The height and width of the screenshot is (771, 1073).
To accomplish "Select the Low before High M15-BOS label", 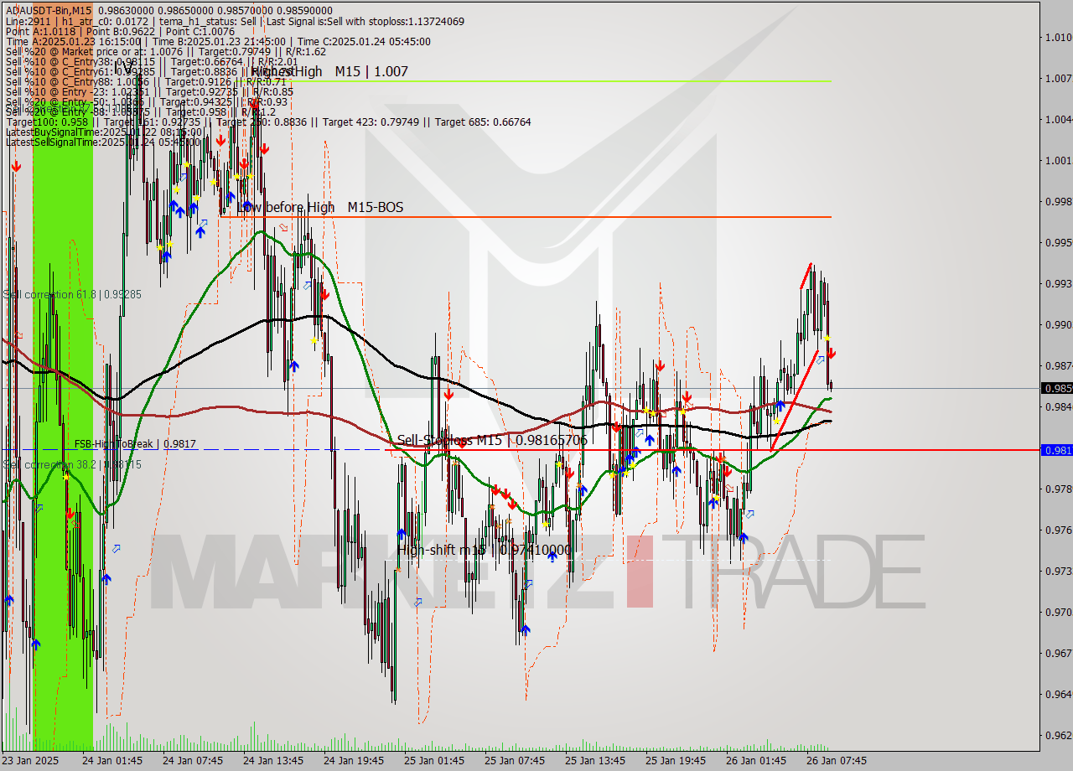I will pos(320,207).
